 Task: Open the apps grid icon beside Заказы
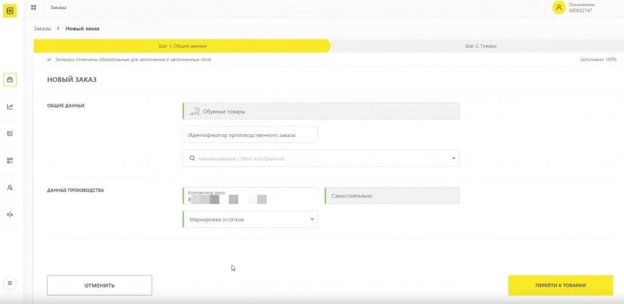(x=34, y=7)
